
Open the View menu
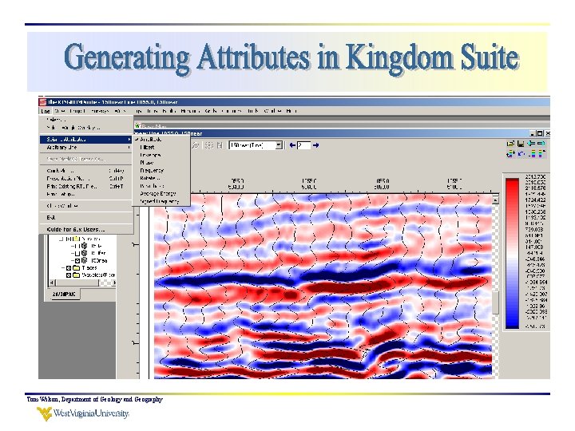(59, 111)
